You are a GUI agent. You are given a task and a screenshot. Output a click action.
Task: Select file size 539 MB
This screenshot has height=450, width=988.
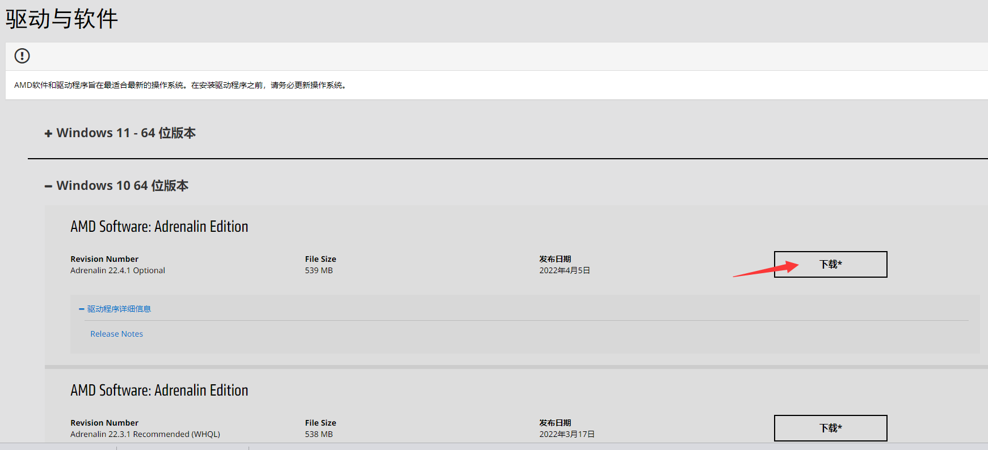click(x=319, y=270)
